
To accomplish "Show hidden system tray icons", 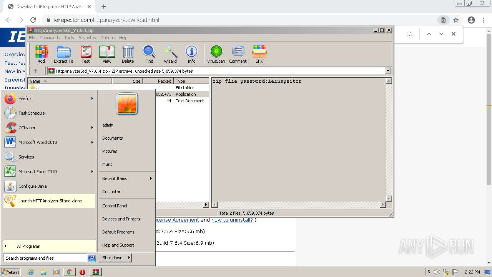I will click(429, 272).
